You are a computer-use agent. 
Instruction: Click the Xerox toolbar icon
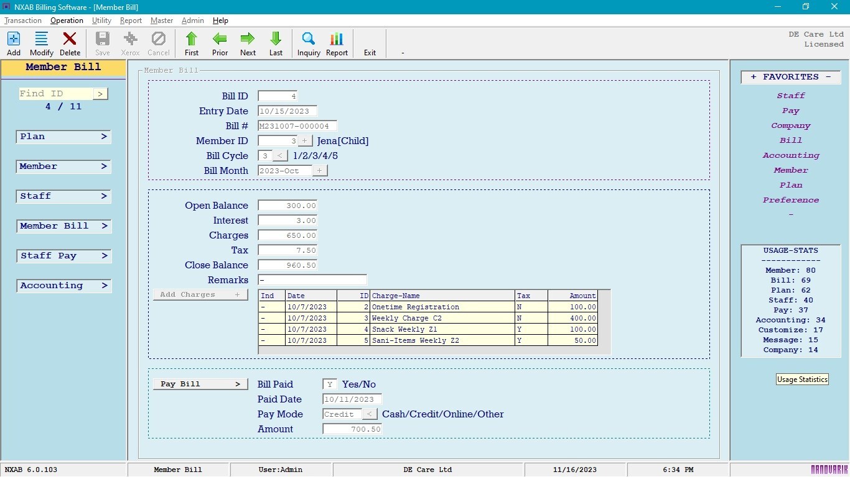click(130, 44)
